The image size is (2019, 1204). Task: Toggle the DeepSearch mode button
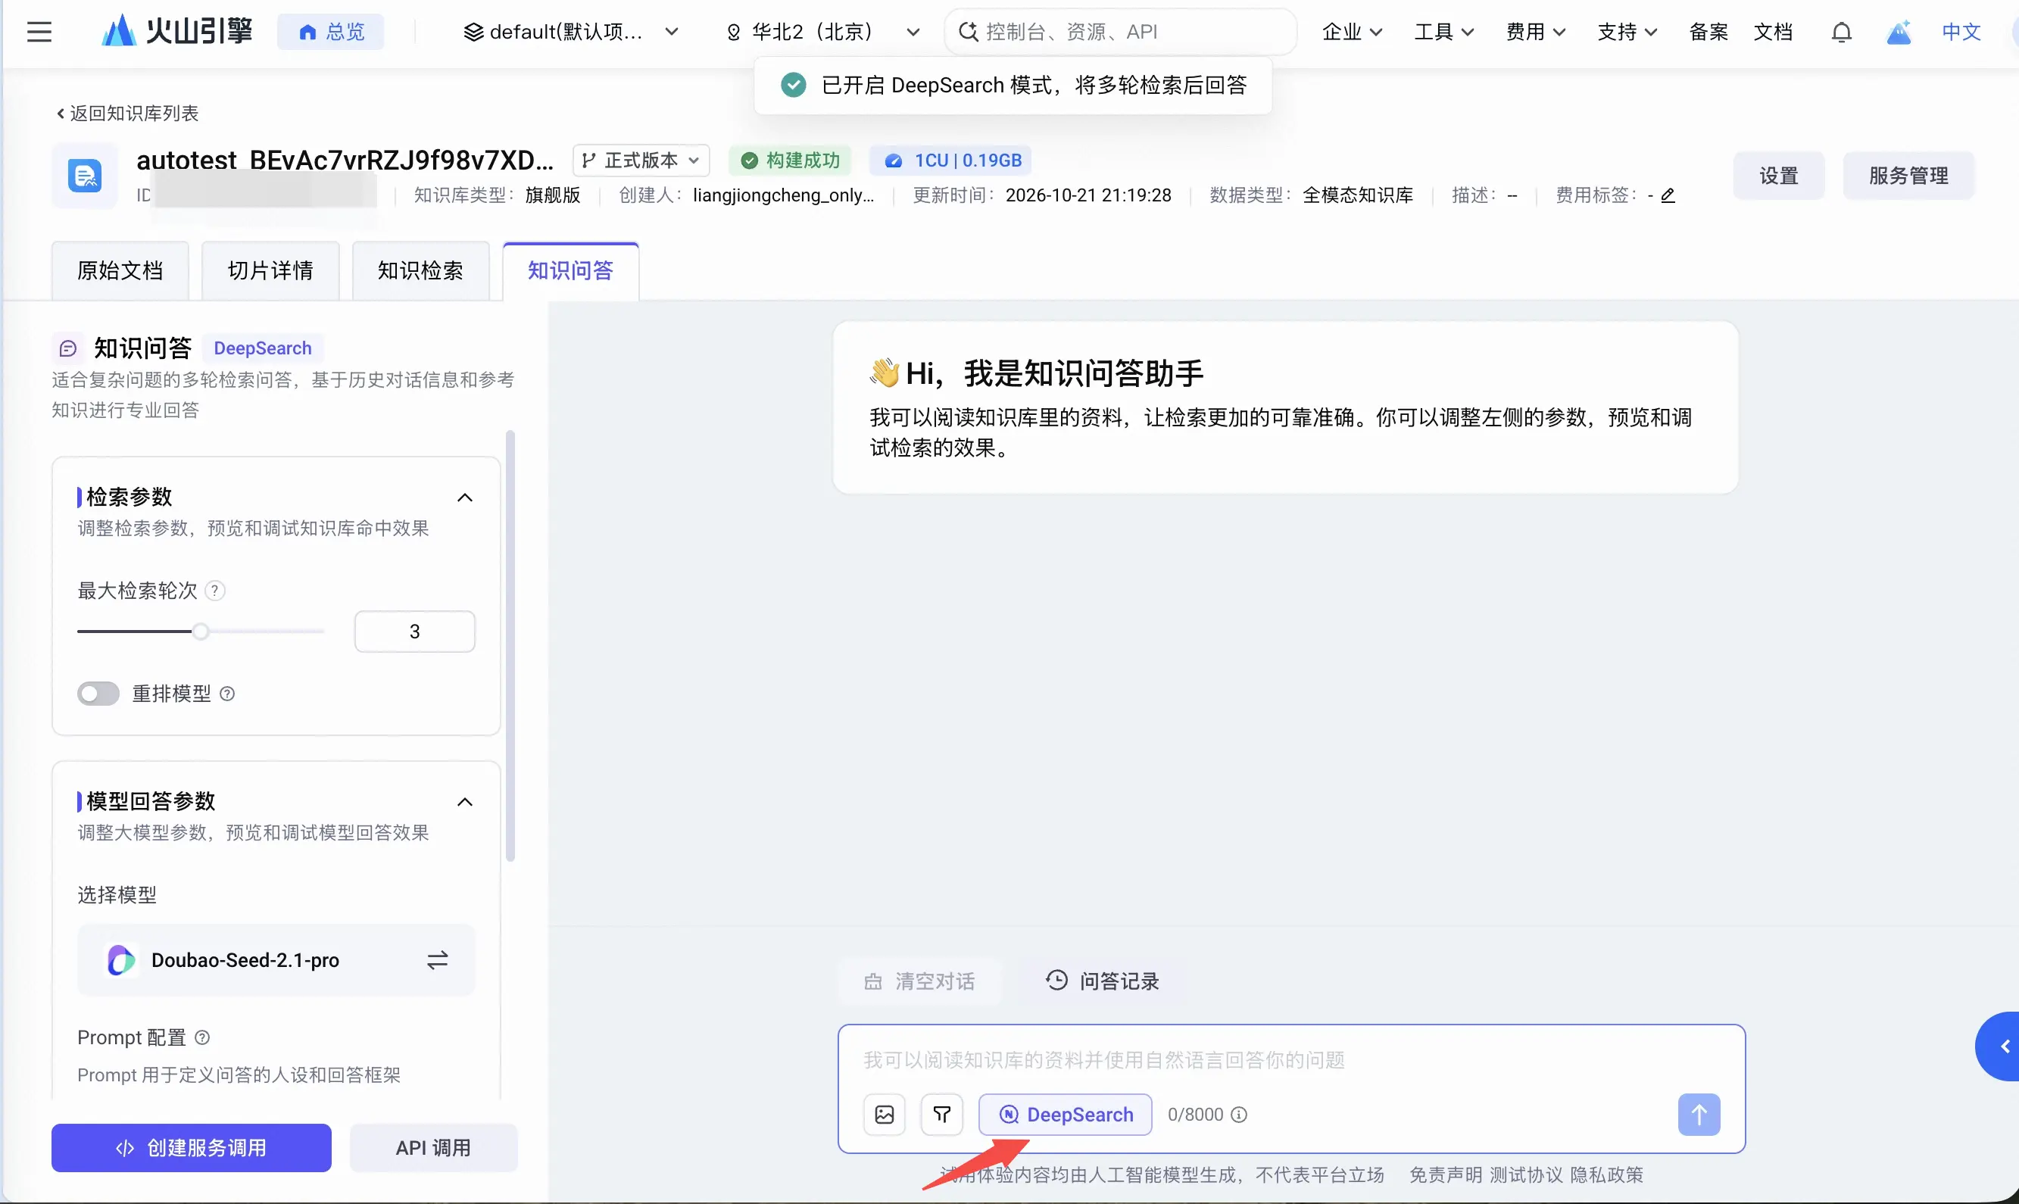1065,1115
